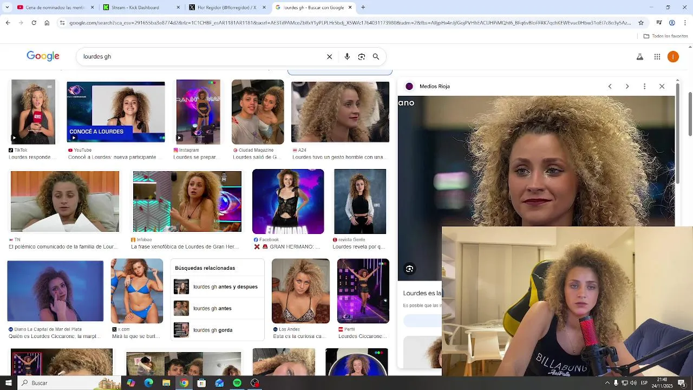This screenshot has height=390, width=693.
Task: Show hidden system tray icons
Action: point(607,383)
